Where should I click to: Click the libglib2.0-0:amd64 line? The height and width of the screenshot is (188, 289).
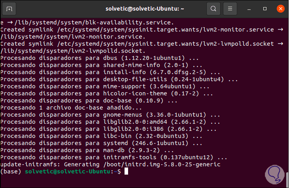click(x=110, y=122)
